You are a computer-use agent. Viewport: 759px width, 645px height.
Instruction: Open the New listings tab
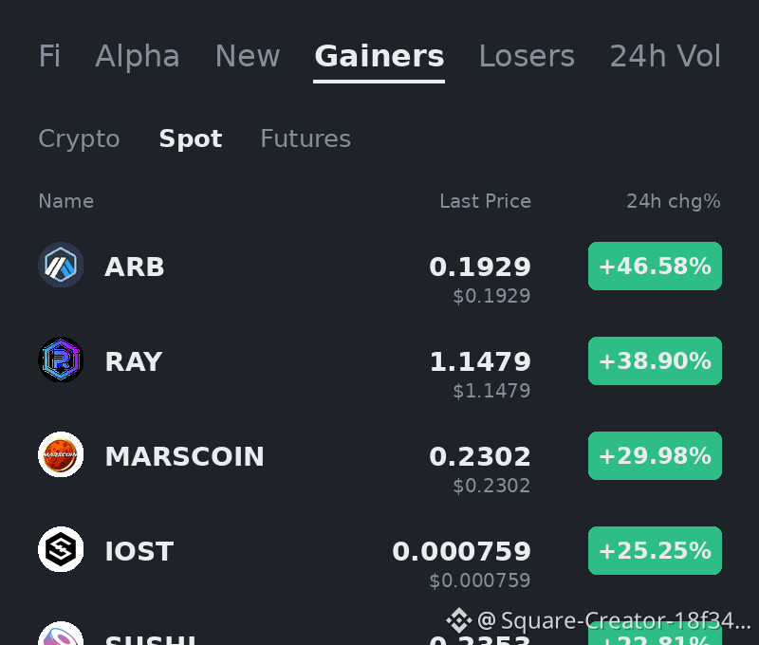point(248,56)
